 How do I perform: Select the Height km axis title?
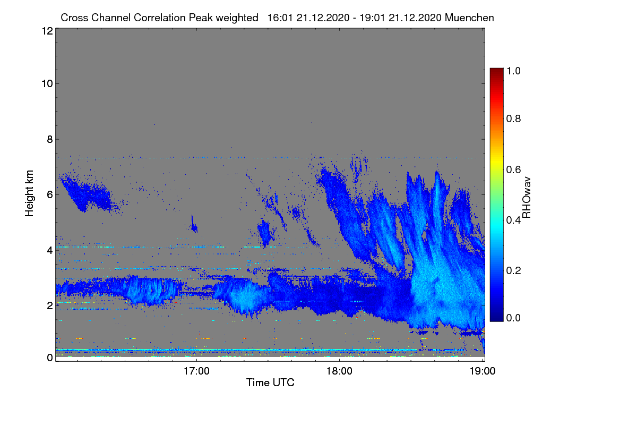(30, 194)
